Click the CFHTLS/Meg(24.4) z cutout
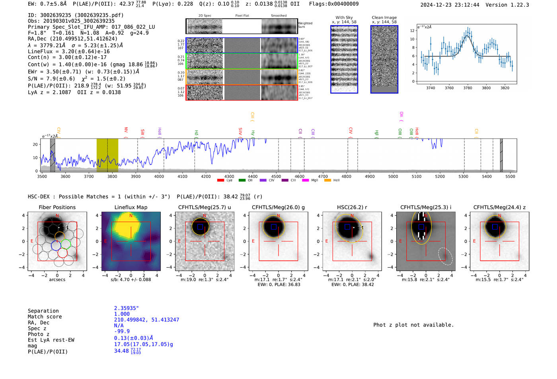The height and width of the screenshot is (379, 557). click(499, 241)
